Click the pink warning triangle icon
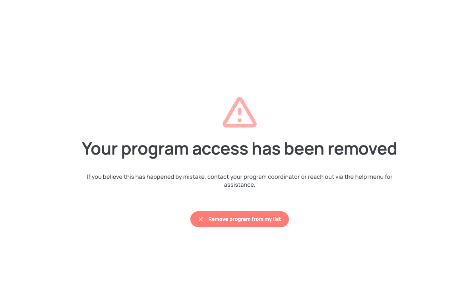The width and height of the screenshot is (459, 289). point(240,113)
